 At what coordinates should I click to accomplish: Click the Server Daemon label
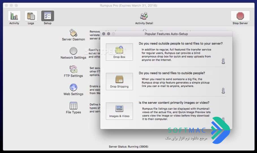click(x=74, y=39)
